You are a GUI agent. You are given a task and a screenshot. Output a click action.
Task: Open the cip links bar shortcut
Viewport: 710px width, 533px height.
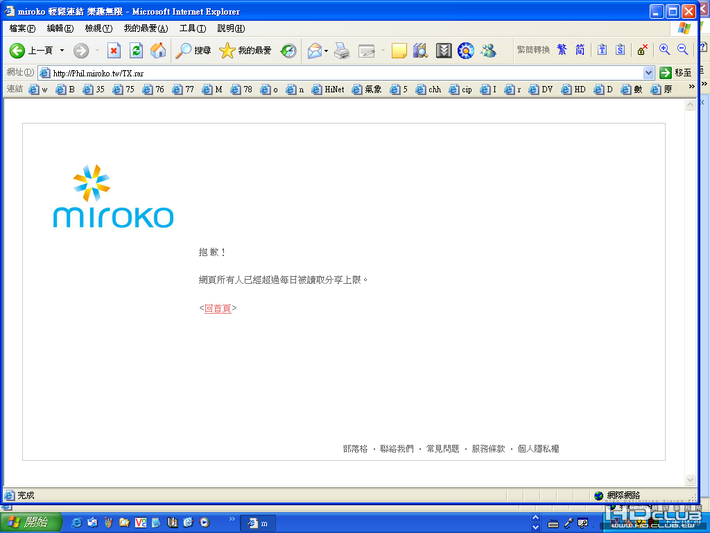(460, 90)
